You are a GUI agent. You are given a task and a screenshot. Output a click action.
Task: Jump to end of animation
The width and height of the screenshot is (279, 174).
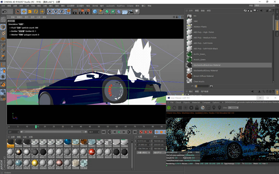pyautogui.click(x=135, y=132)
